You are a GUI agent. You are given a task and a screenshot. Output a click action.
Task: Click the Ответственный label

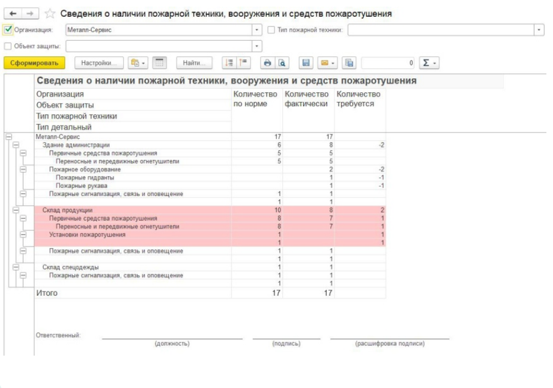click(x=58, y=335)
